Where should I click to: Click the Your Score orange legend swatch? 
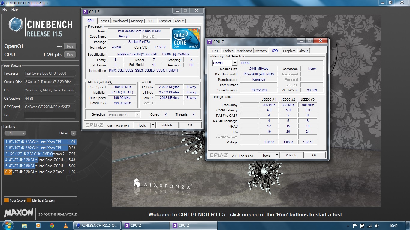point(6,200)
